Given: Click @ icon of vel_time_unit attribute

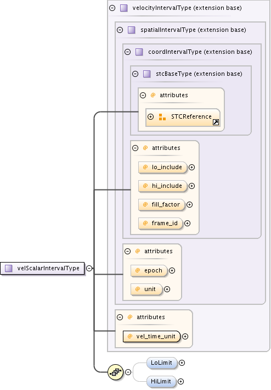Looking at the screenshot, I should (130, 336).
